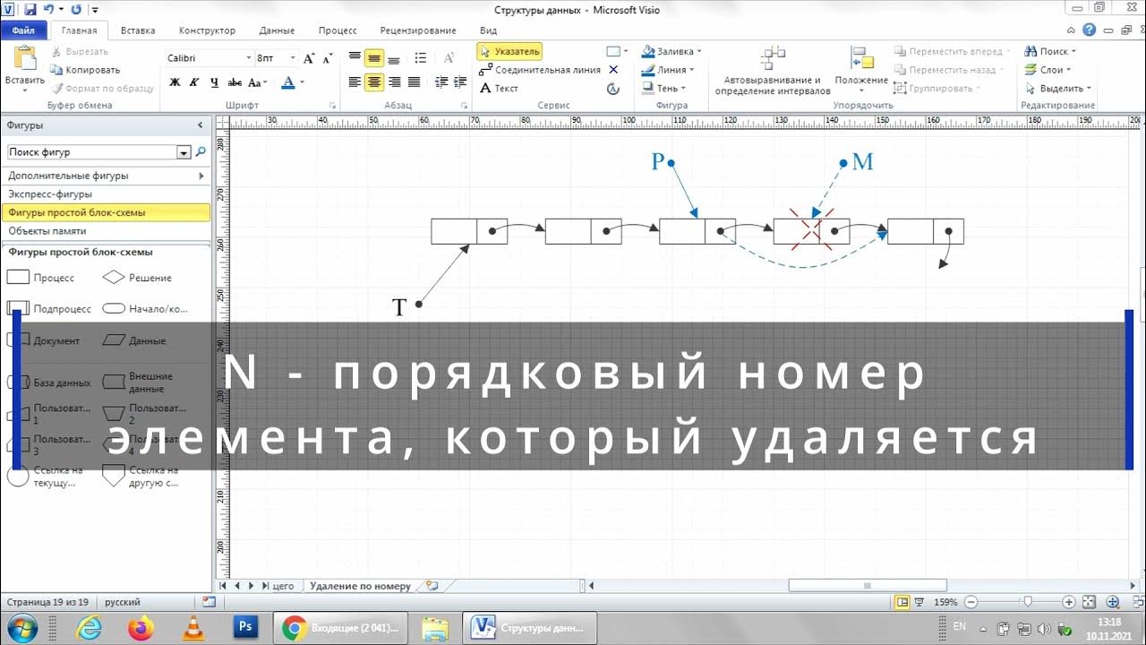Toggle center paragraph alignment

point(374,82)
